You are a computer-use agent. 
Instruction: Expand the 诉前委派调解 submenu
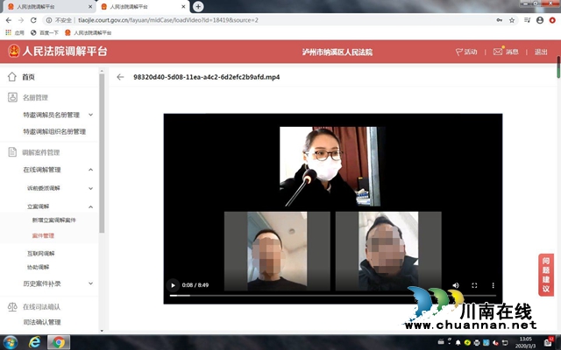coord(90,188)
